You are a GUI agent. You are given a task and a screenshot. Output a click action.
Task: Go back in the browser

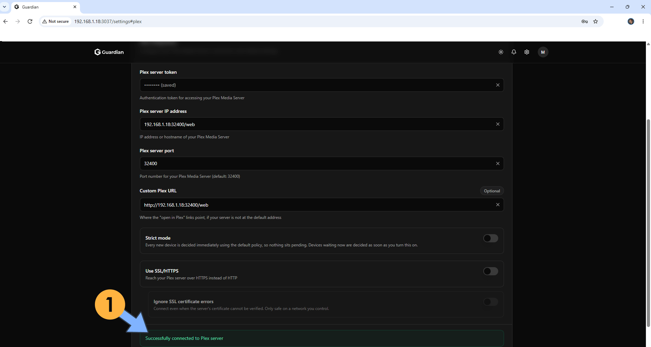(5, 21)
